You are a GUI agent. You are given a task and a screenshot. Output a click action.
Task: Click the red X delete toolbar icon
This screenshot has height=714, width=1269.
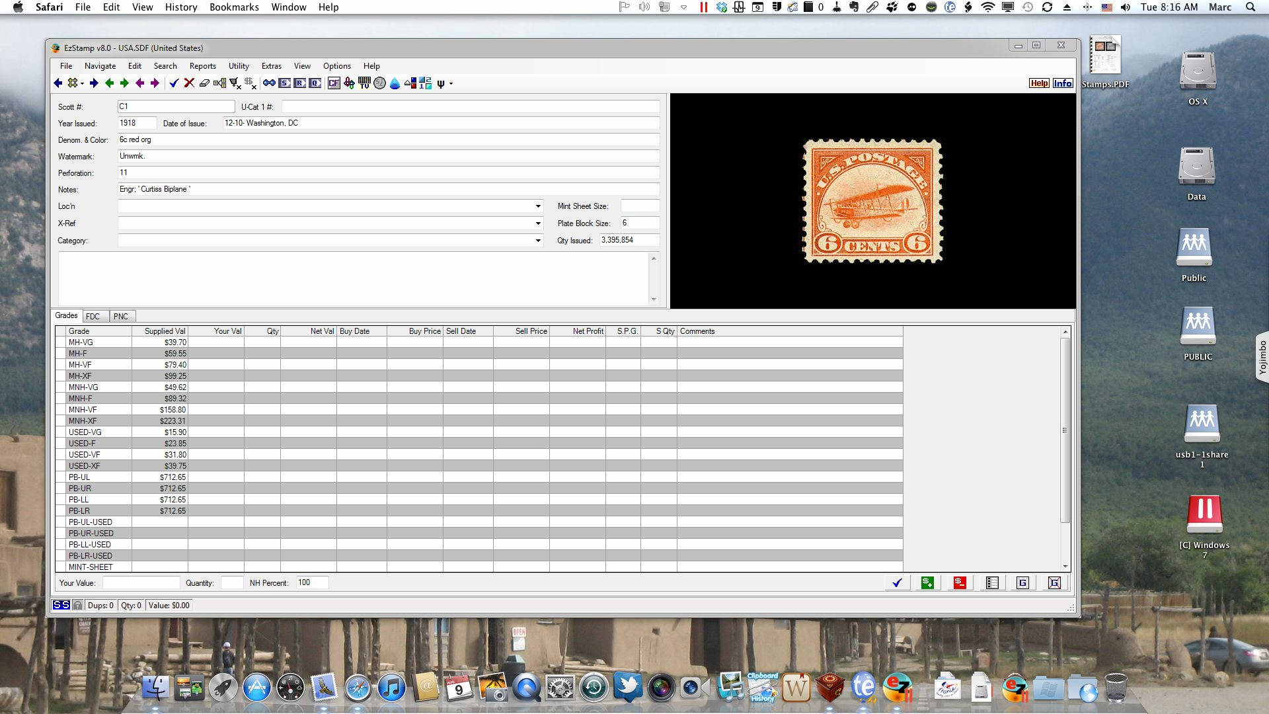coord(189,83)
